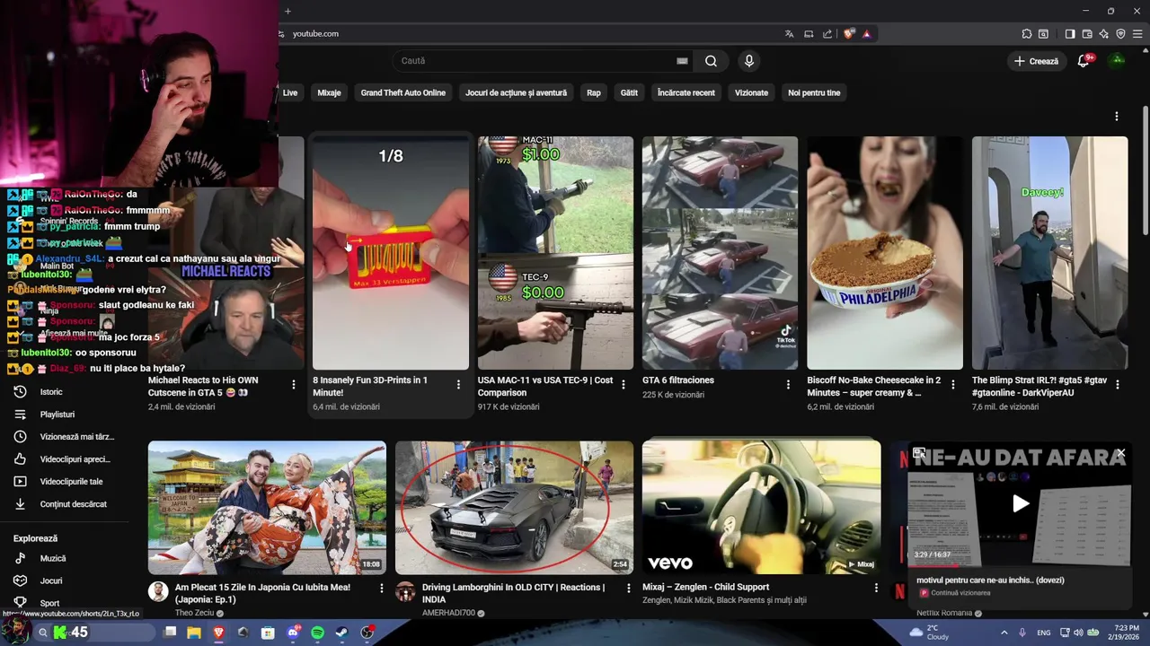Open options for USA MAC-11 vs TEC-9 short
This screenshot has width=1150, height=646.
[624, 385]
